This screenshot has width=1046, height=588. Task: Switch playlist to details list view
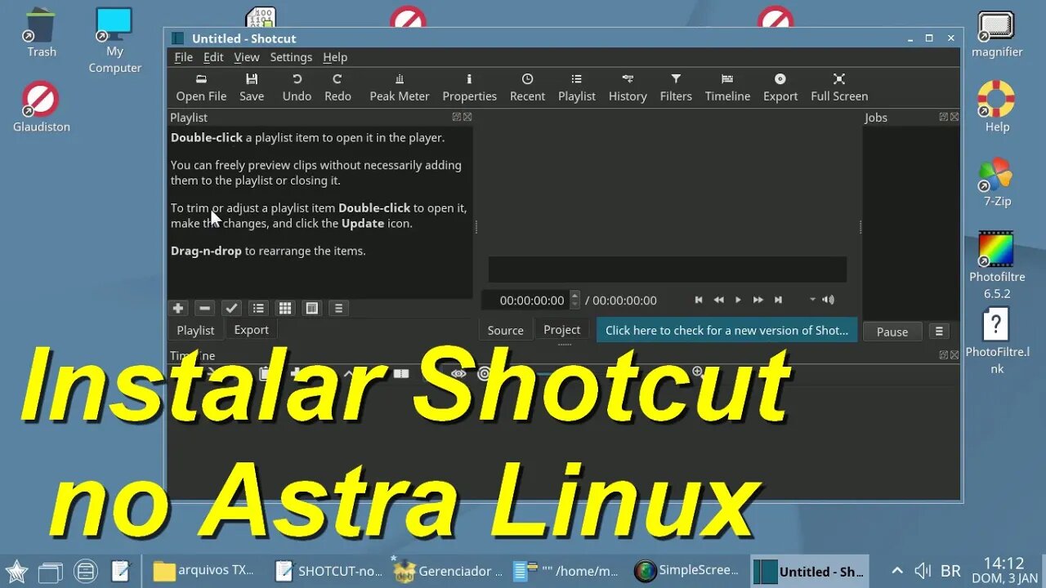point(258,308)
